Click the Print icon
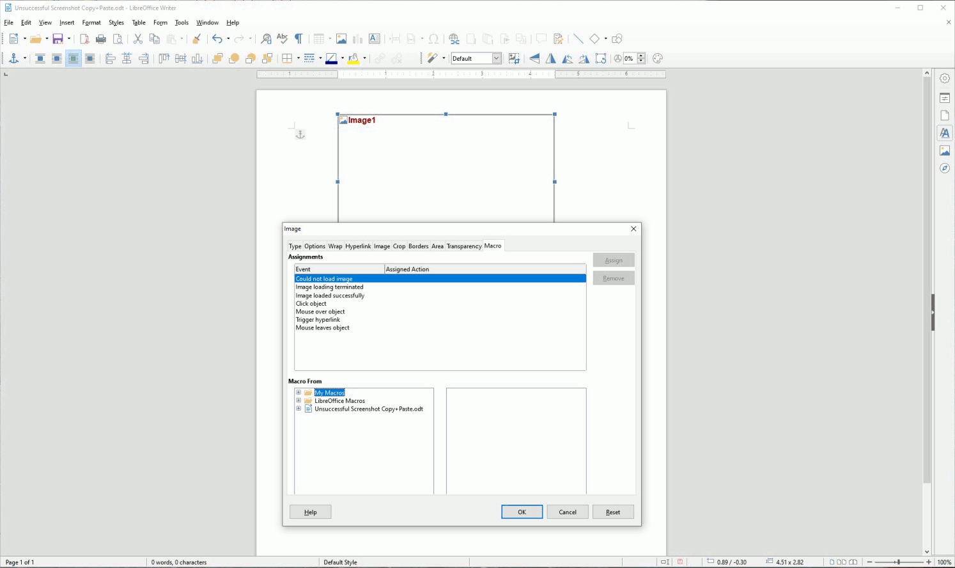The image size is (955, 568). coord(101,39)
